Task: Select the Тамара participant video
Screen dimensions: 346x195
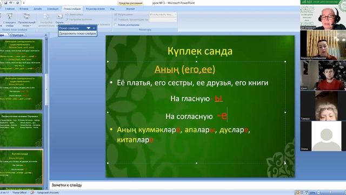Action: [323, 106]
